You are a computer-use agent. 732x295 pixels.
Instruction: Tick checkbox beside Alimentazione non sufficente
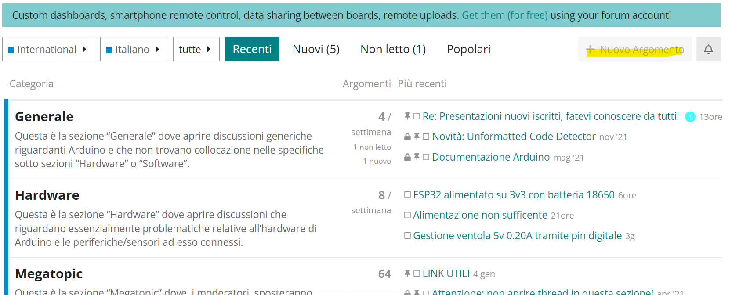point(407,215)
